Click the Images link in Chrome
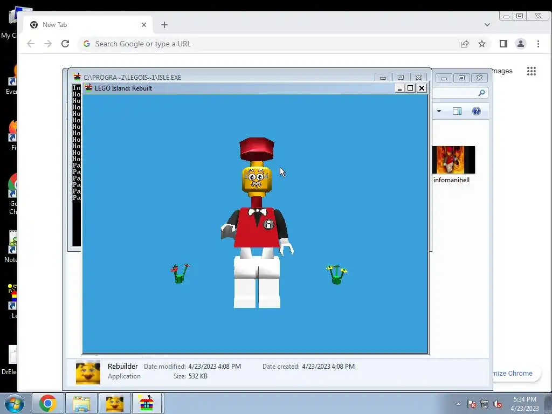 pos(502,71)
